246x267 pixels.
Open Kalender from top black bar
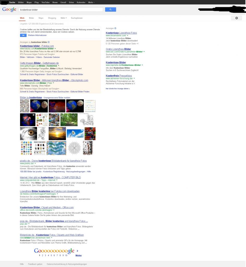click(81, 2)
